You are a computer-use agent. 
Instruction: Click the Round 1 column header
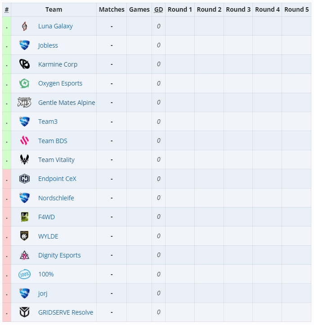click(179, 9)
